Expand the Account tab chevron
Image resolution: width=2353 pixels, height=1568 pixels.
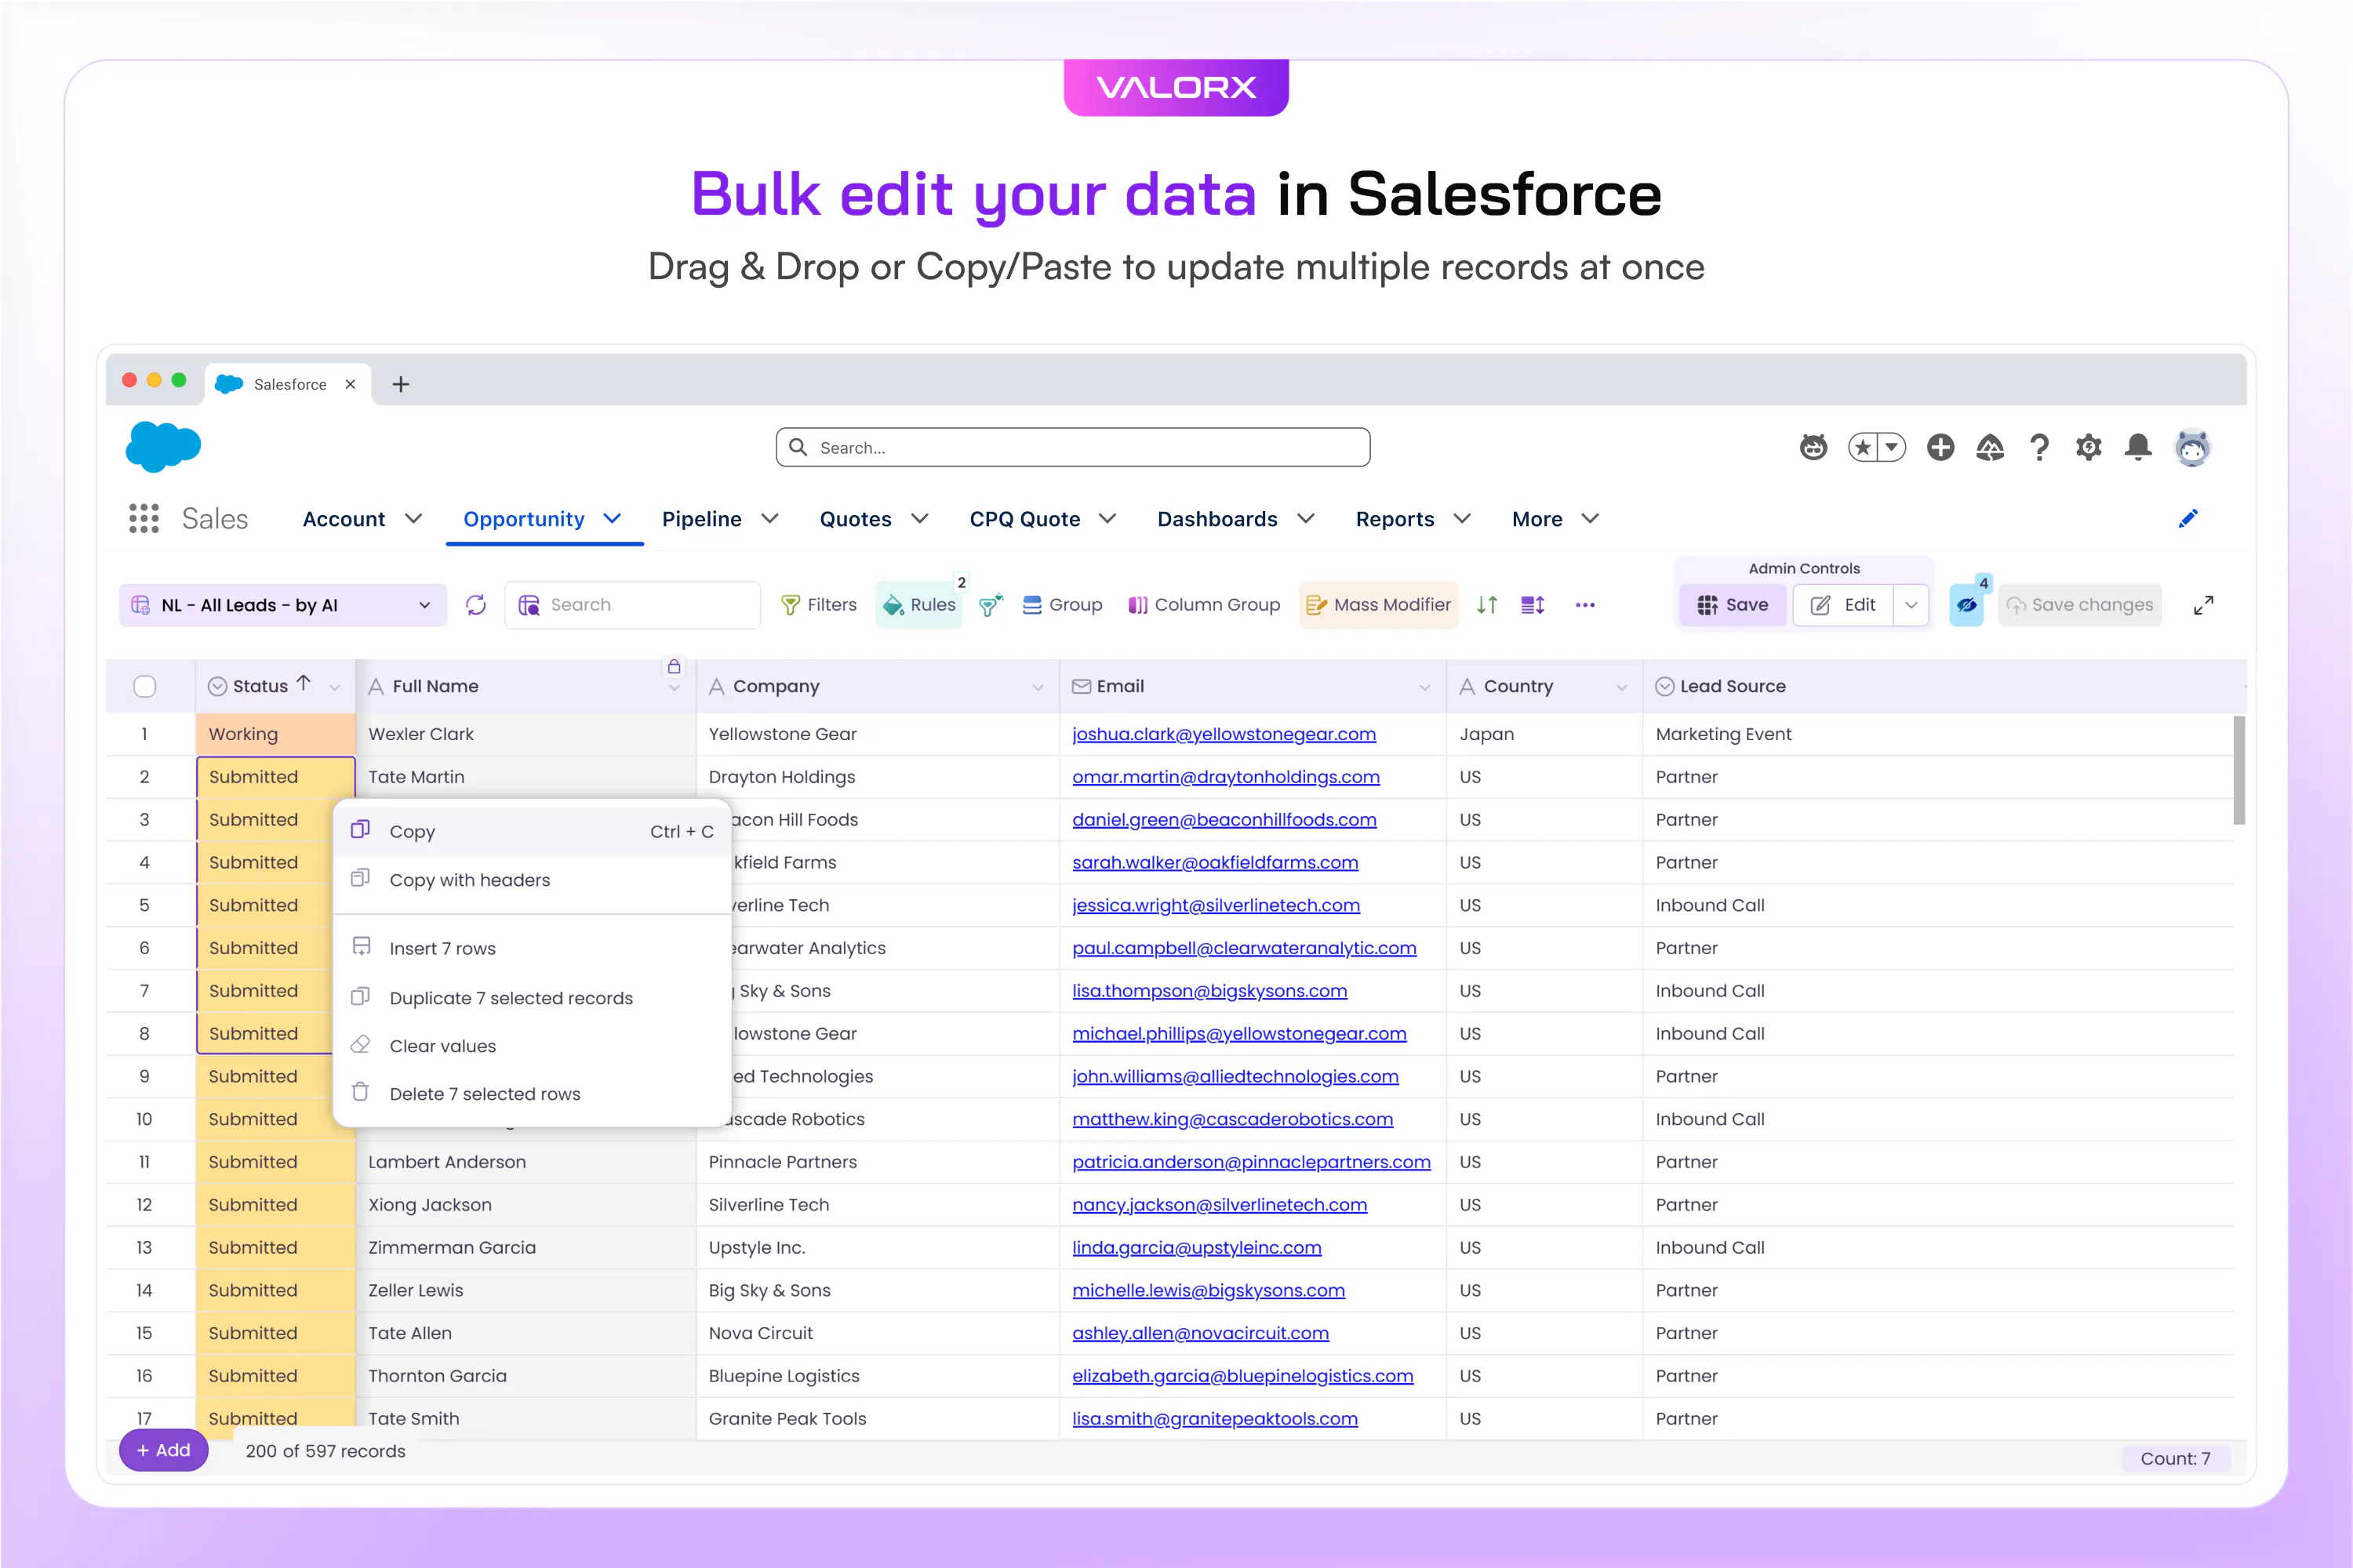point(413,518)
